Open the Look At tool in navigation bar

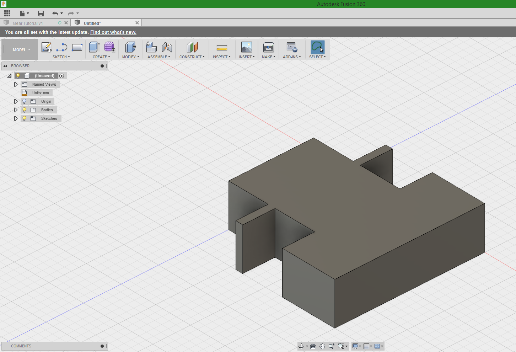[313, 346]
